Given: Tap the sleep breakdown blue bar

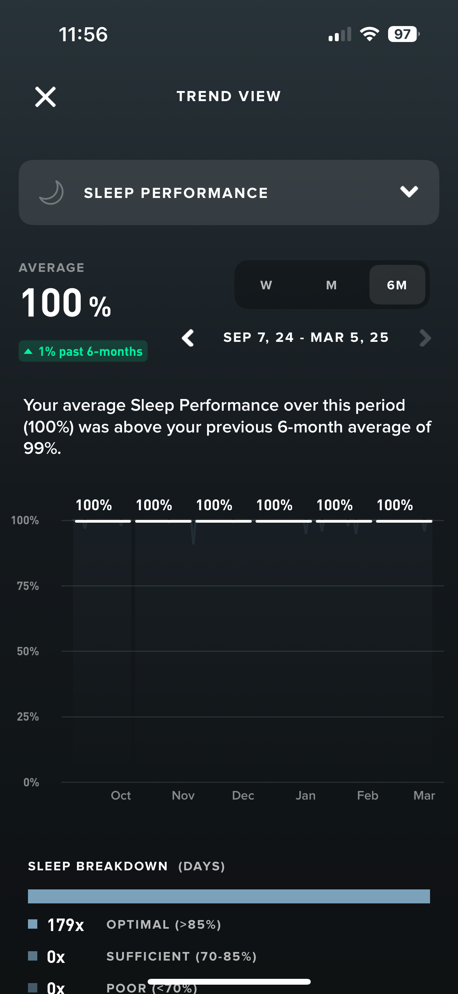Looking at the screenshot, I should (x=229, y=896).
